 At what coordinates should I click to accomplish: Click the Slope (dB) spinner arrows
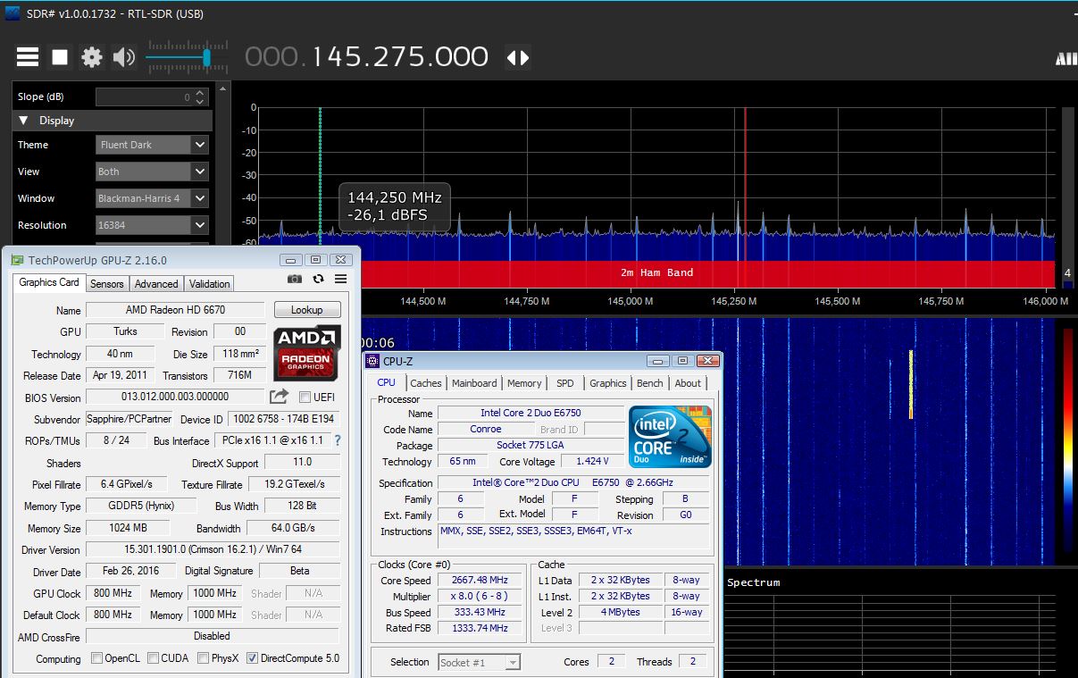click(200, 96)
